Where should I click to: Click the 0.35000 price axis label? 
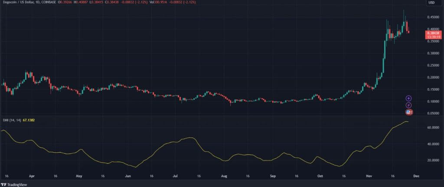coord(433,41)
